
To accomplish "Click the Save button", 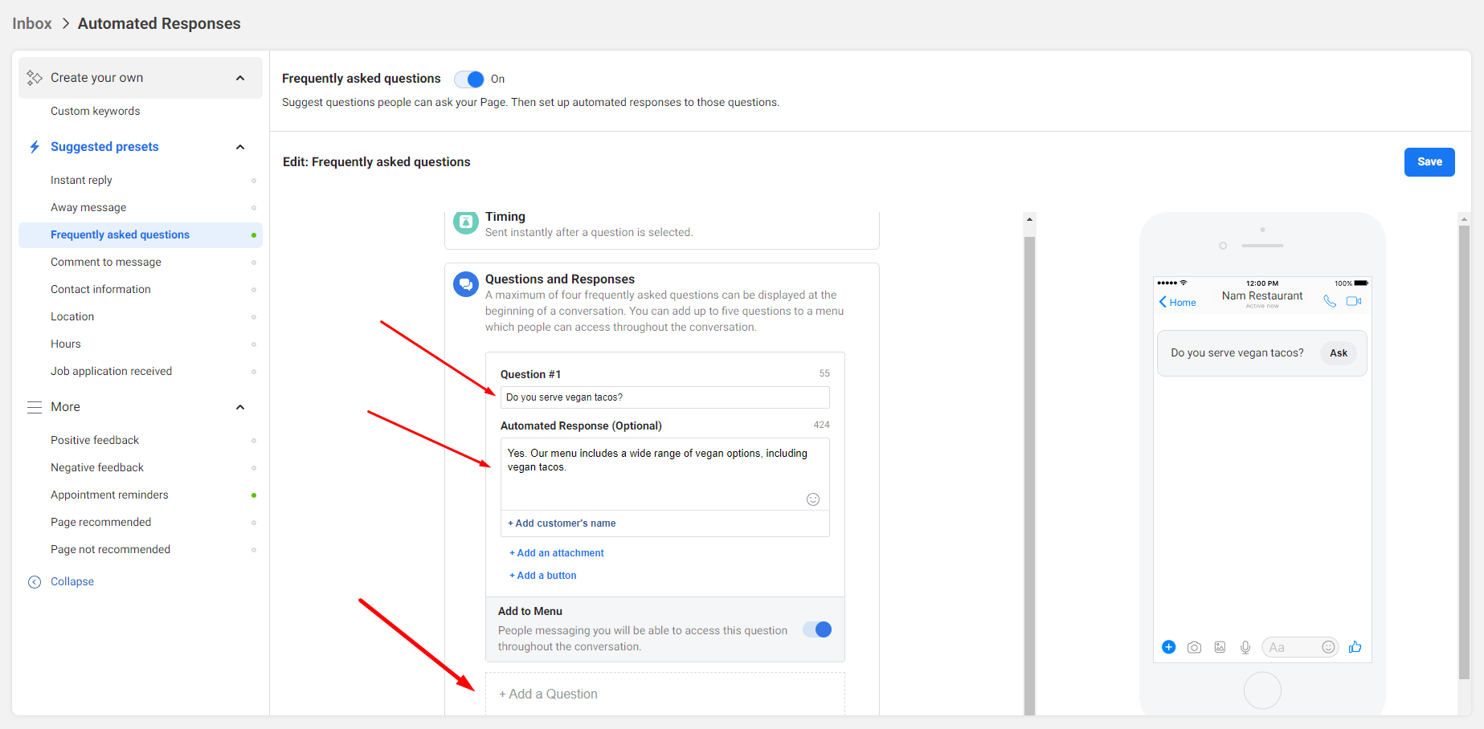I will [x=1429, y=161].
